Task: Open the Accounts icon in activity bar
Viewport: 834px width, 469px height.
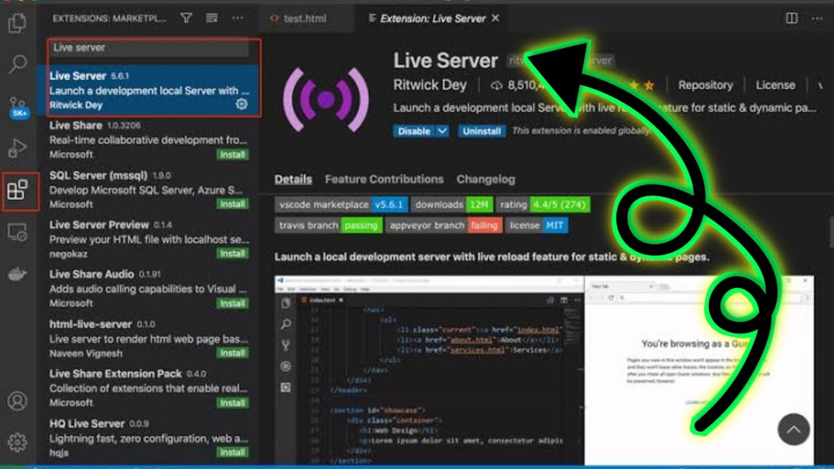Action: tap(18, 400)
